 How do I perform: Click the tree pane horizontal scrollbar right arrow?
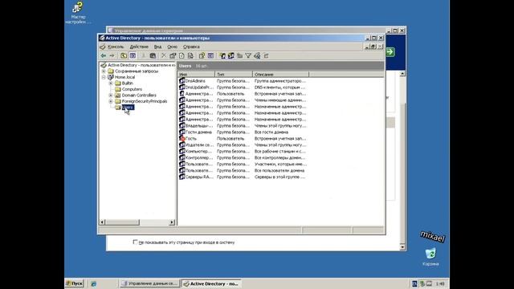click(x=172, y=222)
